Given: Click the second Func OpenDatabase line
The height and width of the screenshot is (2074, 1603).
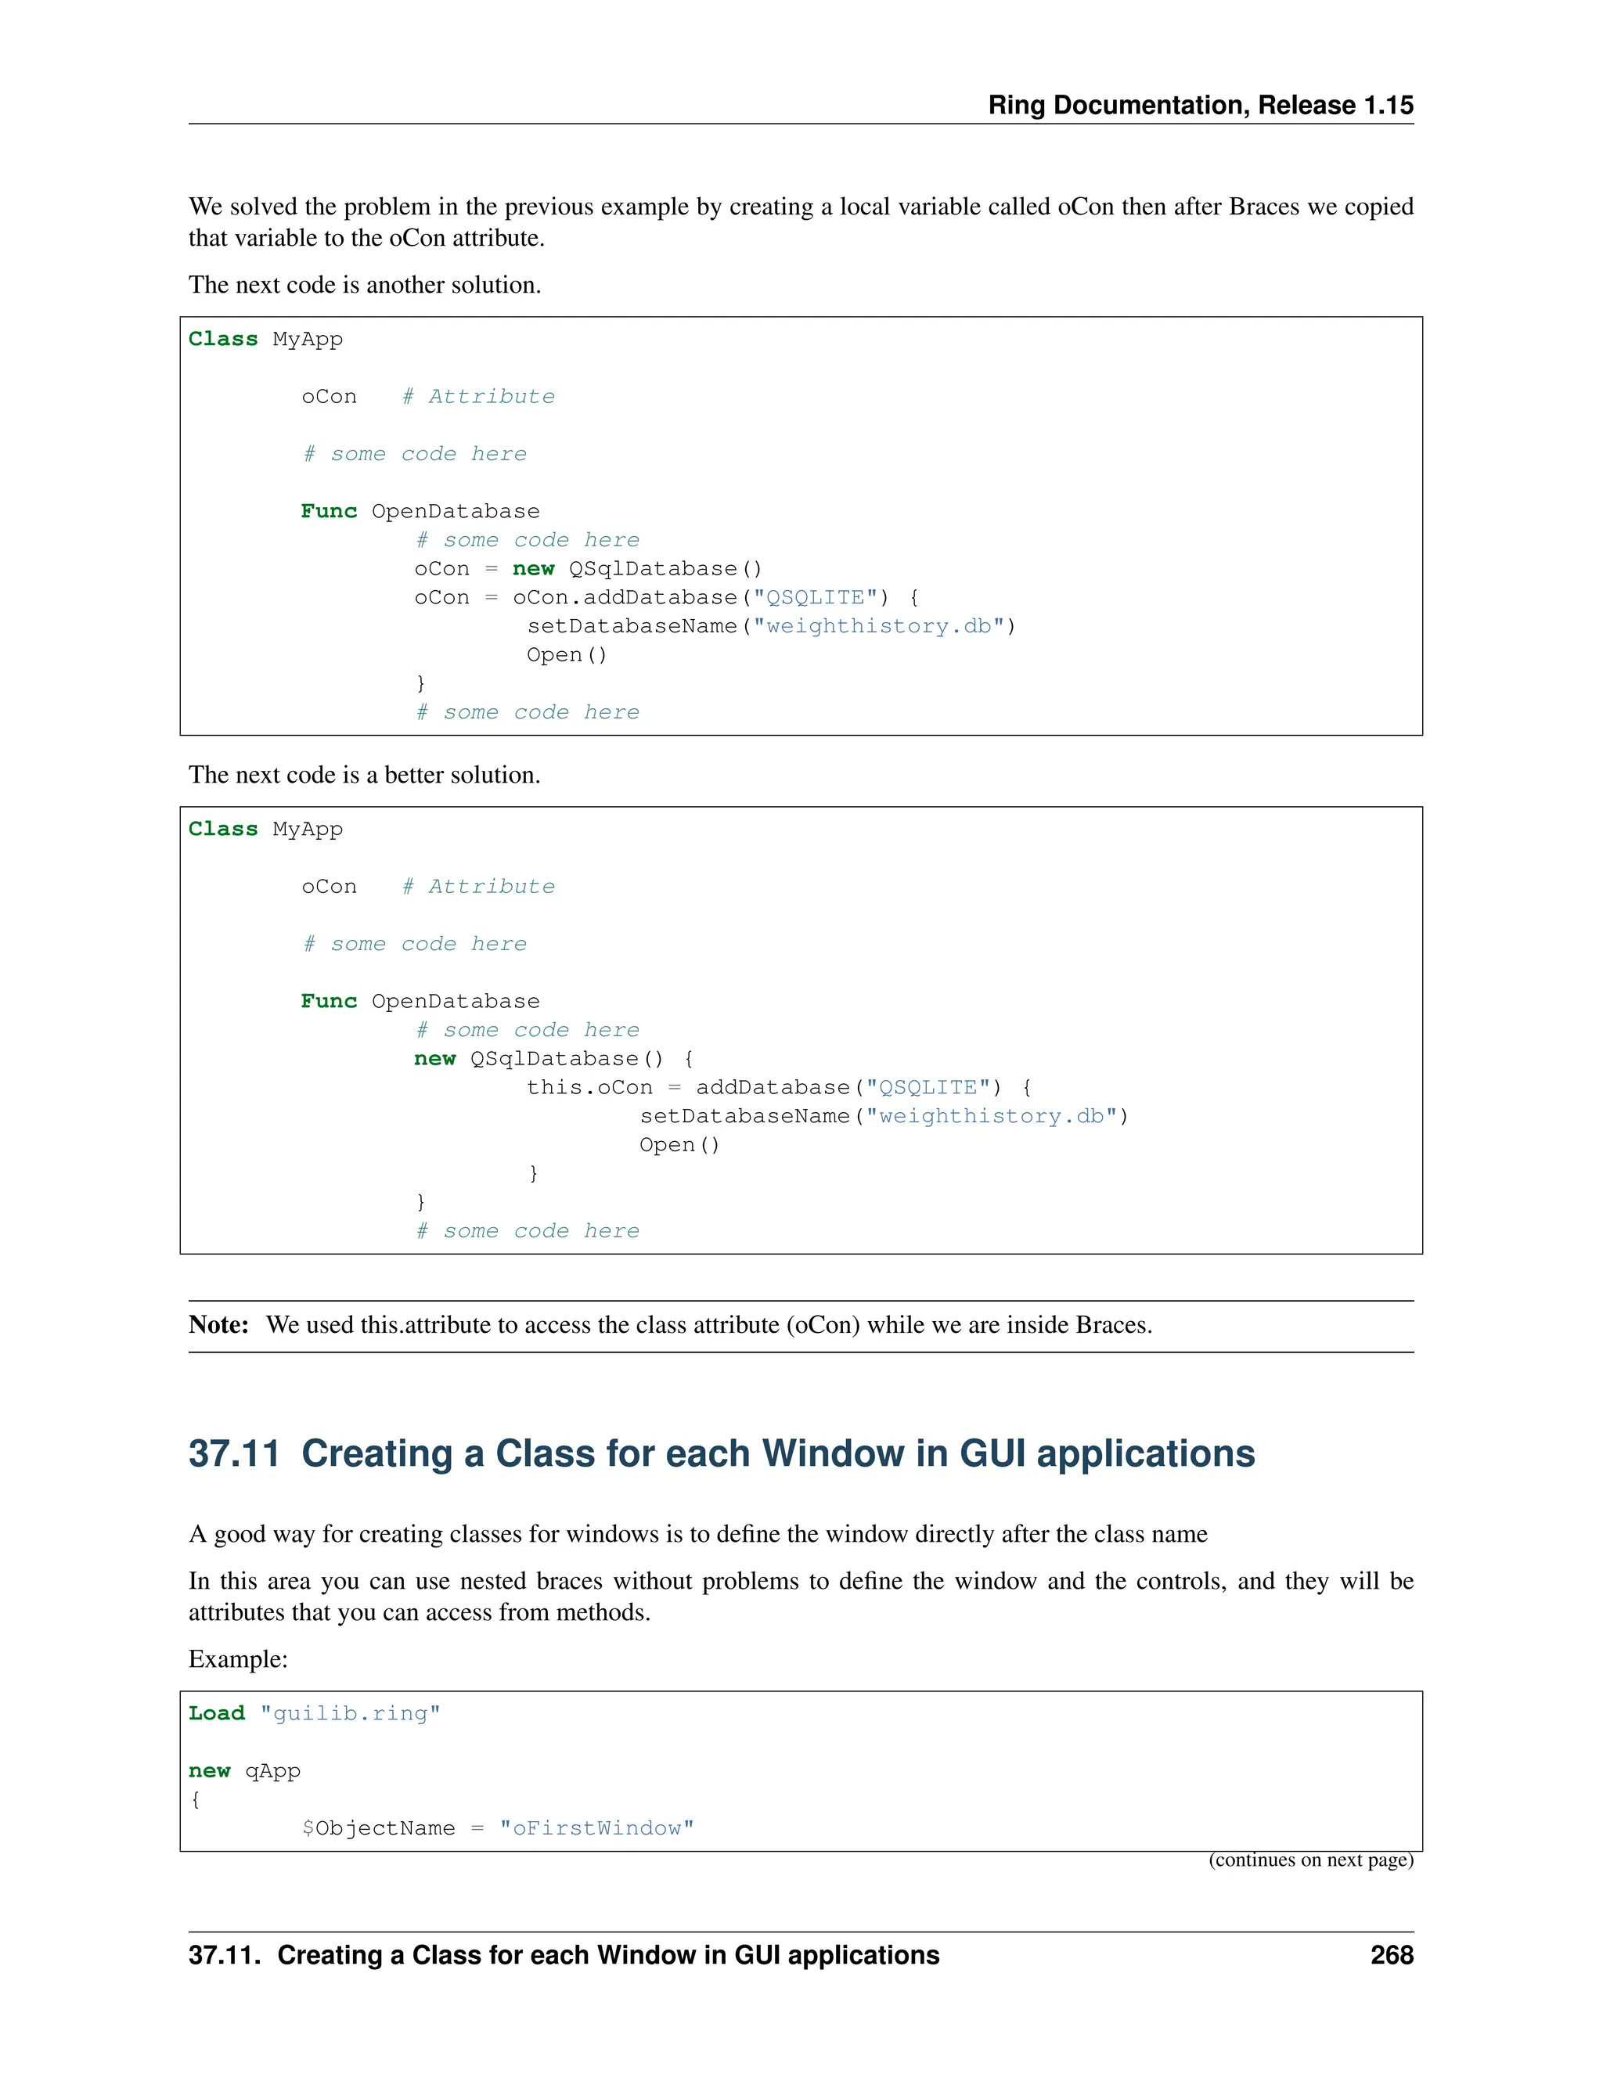Looking at the screenshot, I should pyautogui.click(x=420, y=1001).
